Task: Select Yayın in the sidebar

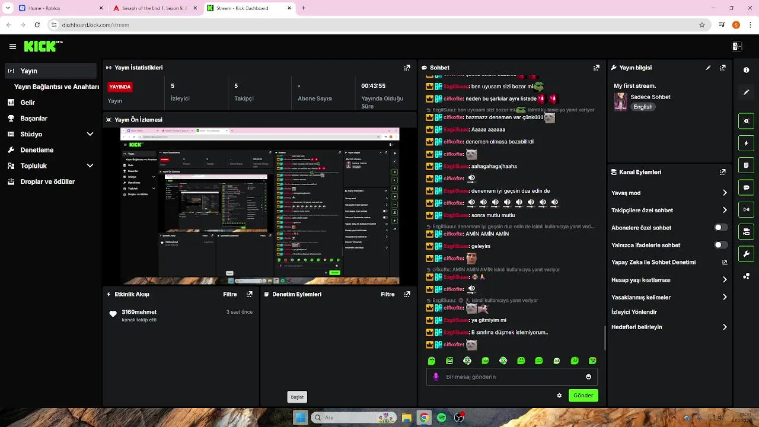Action: coord(50,71)
